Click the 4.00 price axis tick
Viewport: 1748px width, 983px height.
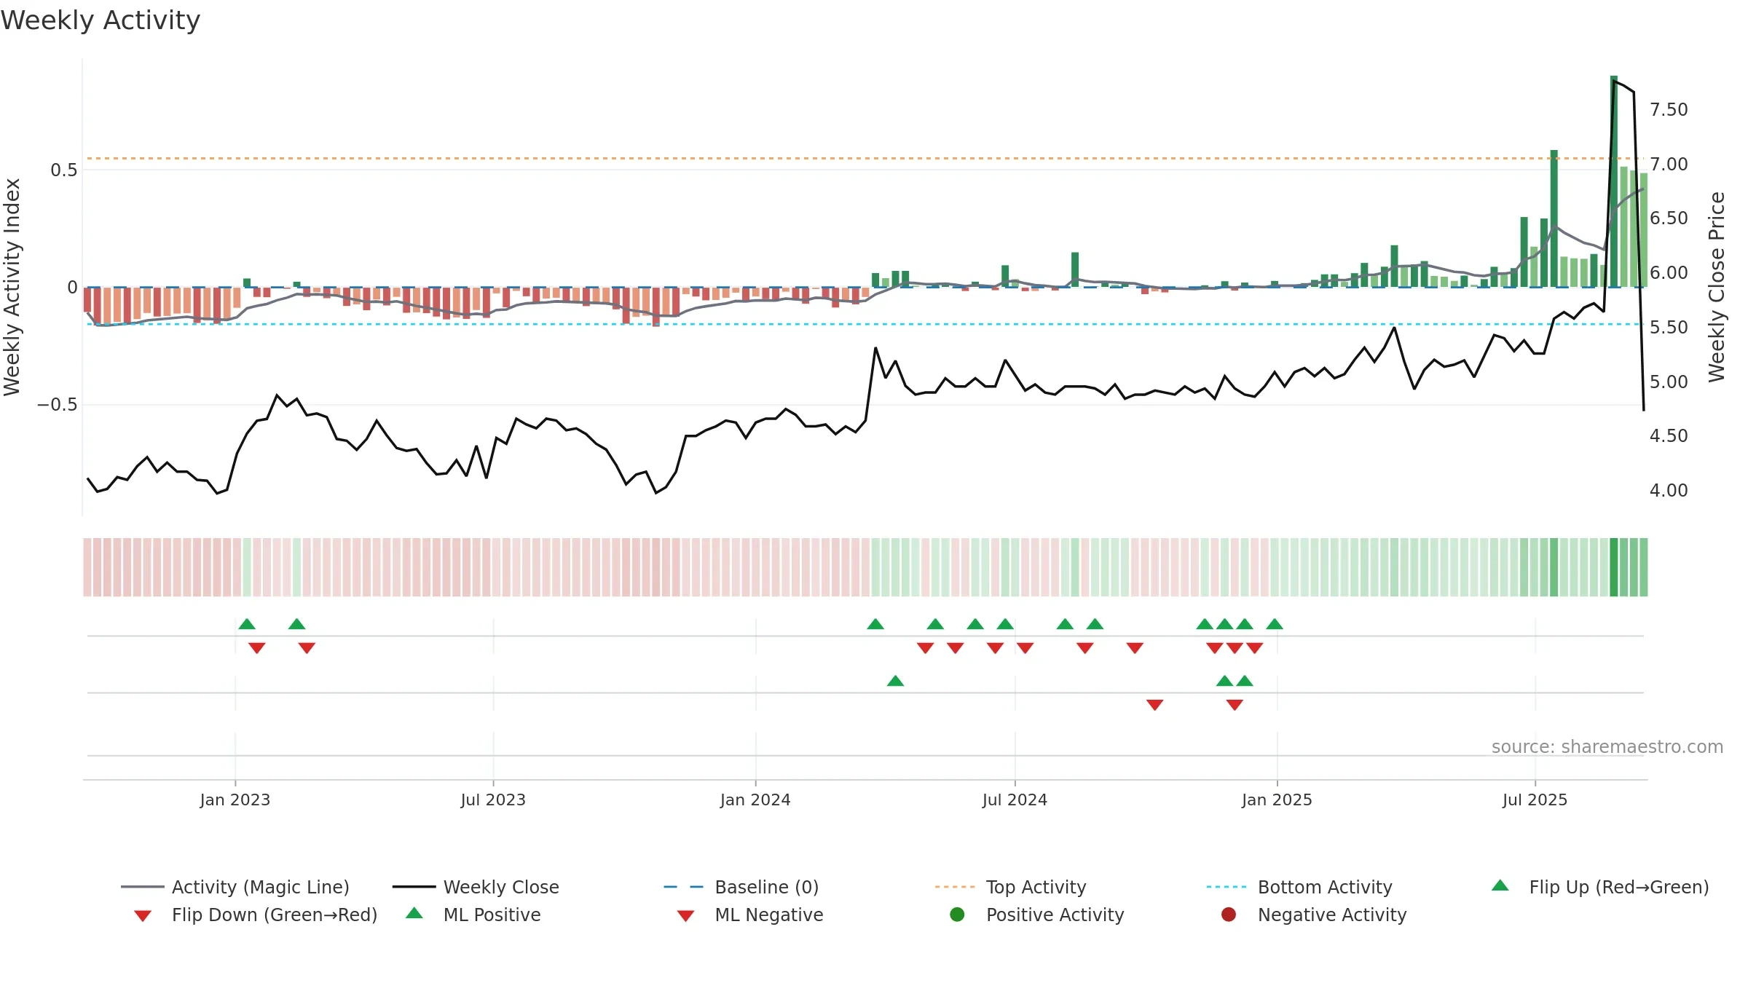click(1669, 491)
